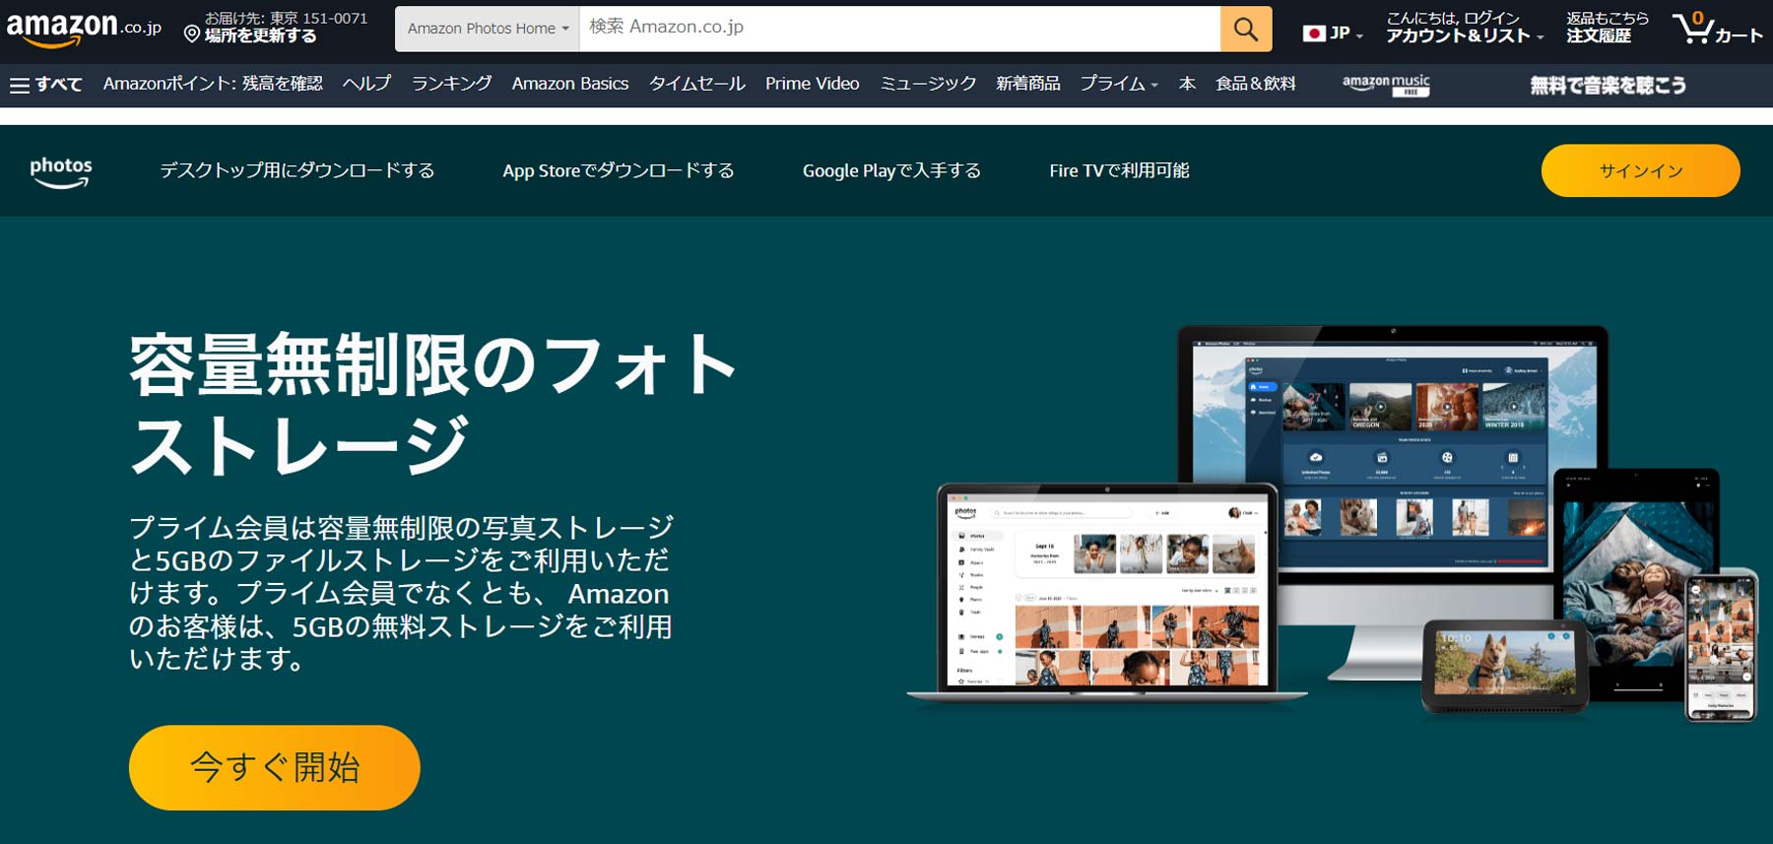The image size is (1773, 844).
Task: Expand the プライム navigation dropdown
Action: click(x=1119, y=85)
